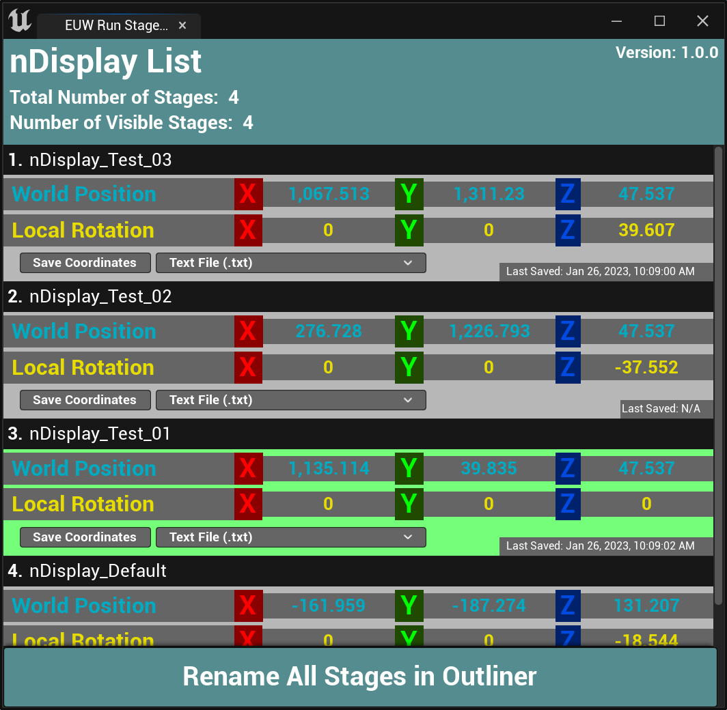Click the nDisplay_Test_02 World Position X value field
727x710 pixels.
pos(328,331)
